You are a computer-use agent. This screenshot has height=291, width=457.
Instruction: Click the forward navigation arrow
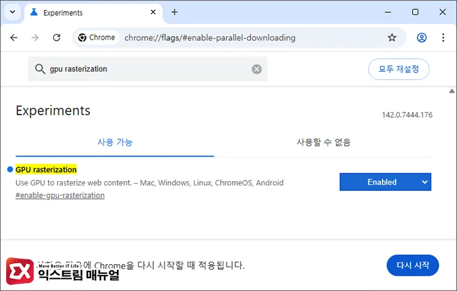pos(35,38)
